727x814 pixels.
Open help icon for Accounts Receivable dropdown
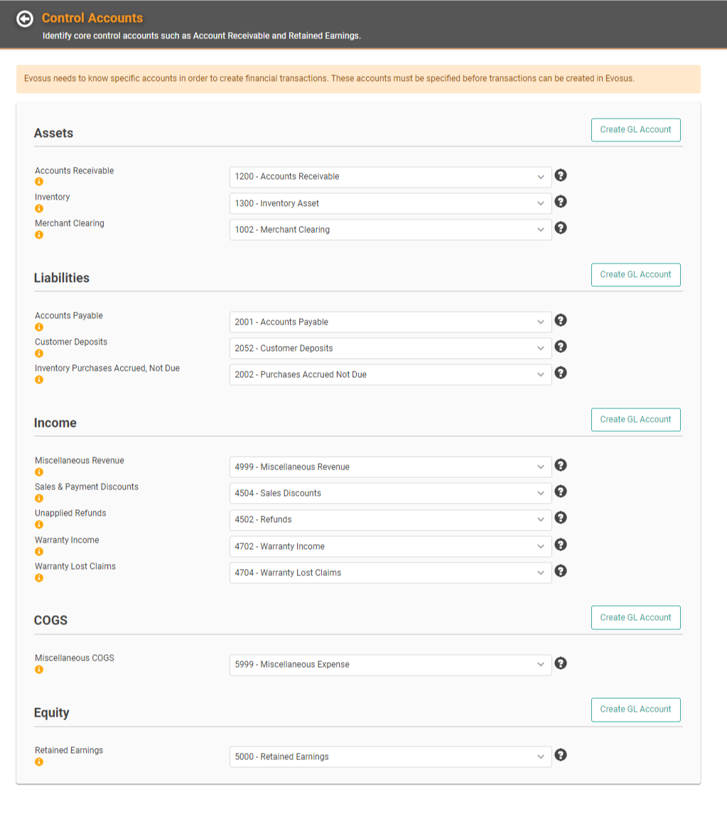(560, 175)
